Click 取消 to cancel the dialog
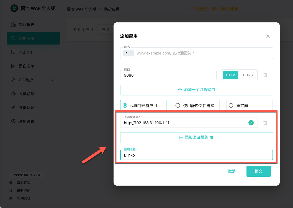 (232, 171)
